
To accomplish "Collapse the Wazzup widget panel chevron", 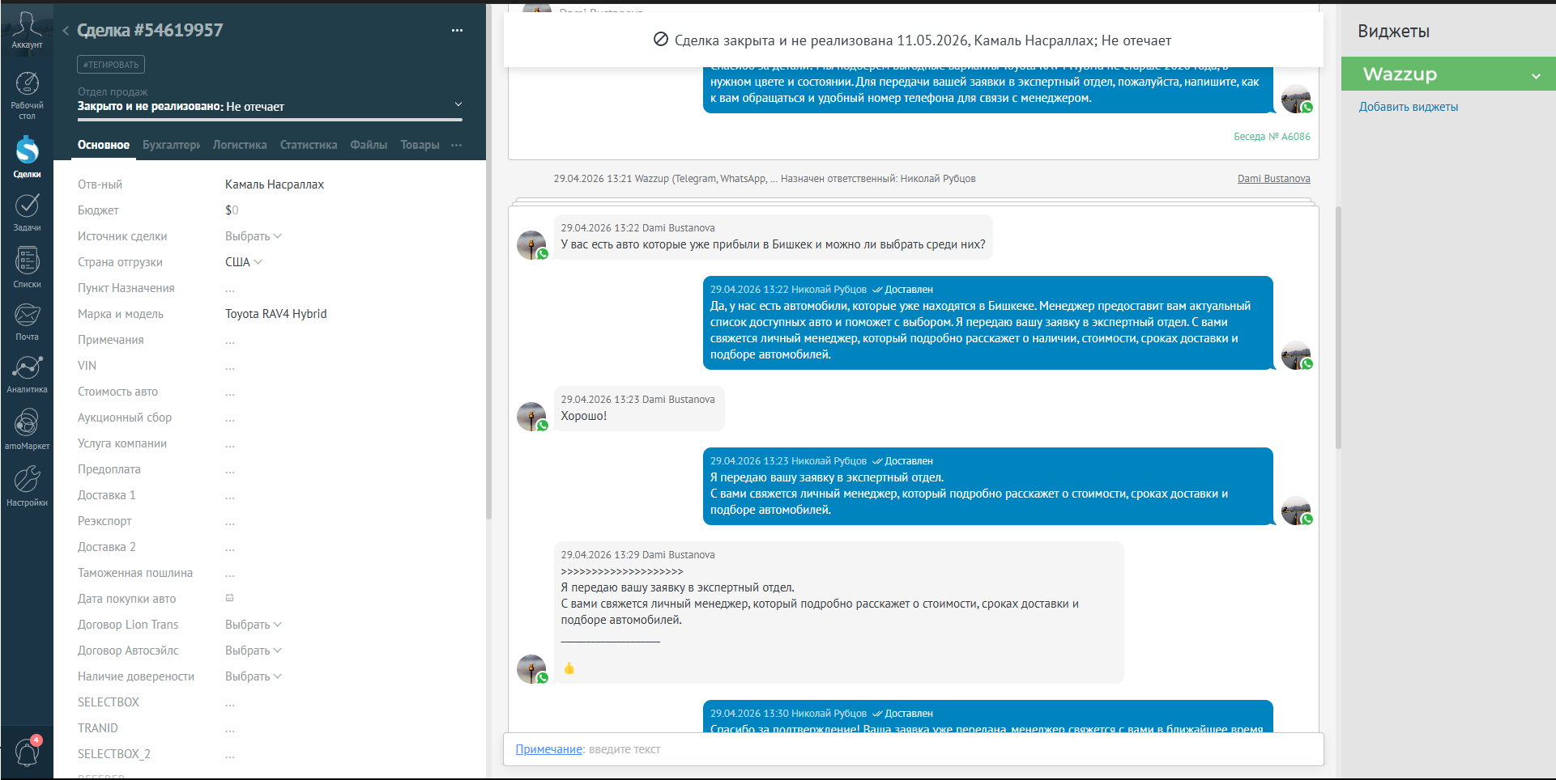I will (x=1536, y=75).
